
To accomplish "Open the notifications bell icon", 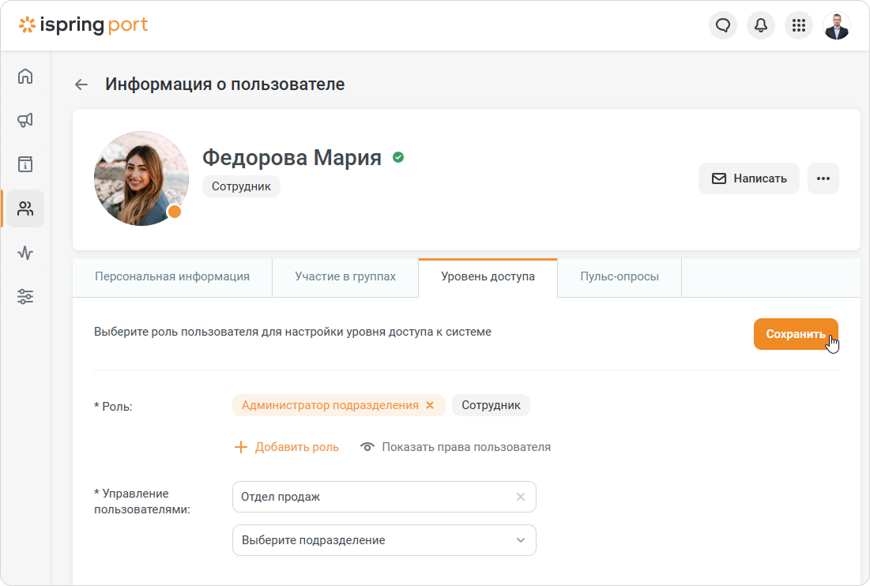I will [761, 25].
